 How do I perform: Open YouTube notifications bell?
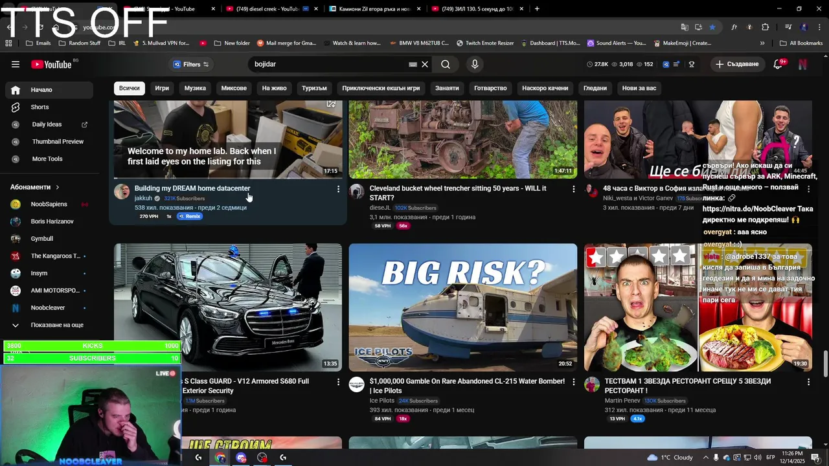(779, 64)
